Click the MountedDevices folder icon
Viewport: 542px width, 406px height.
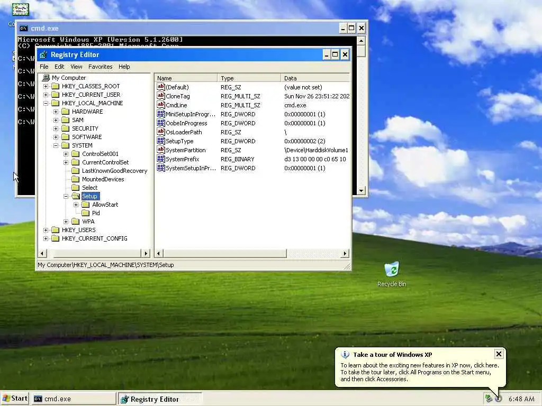coord(75,179)
